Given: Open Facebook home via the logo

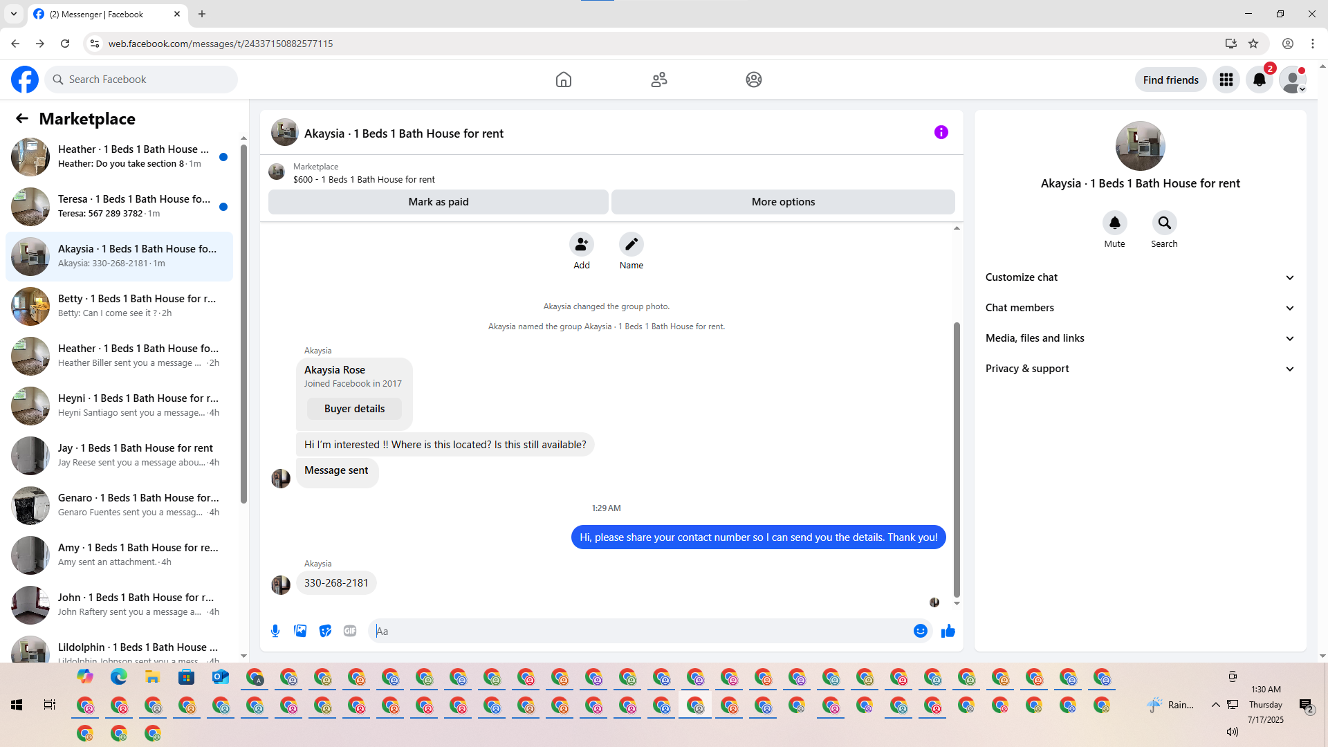Looking at the screenshot, I should [x=25, y=80].
